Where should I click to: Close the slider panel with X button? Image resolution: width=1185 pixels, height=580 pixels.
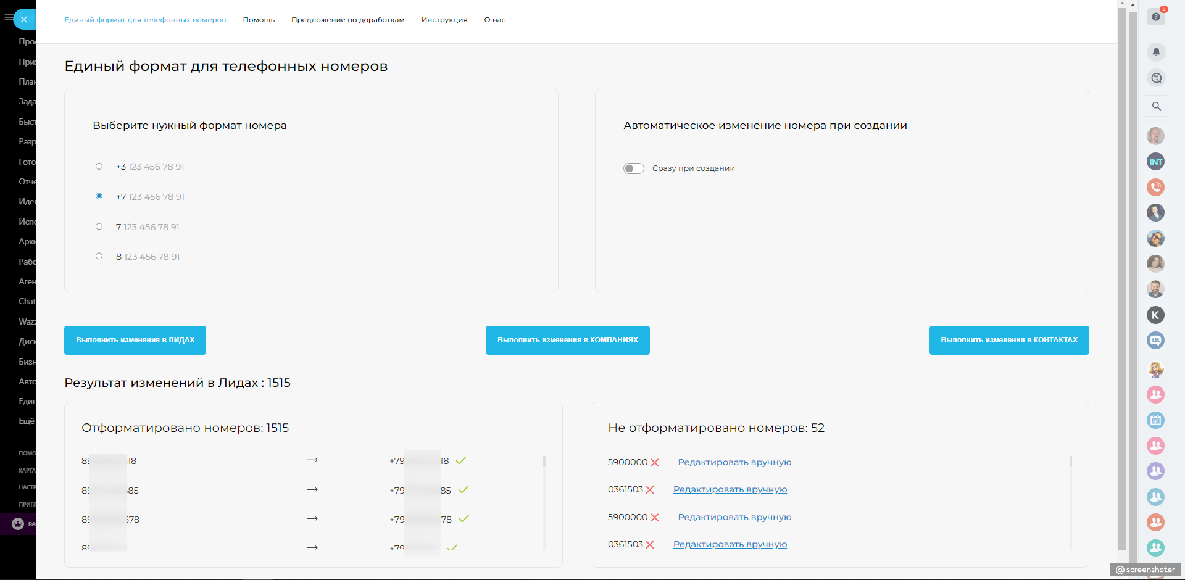[24, 19]
